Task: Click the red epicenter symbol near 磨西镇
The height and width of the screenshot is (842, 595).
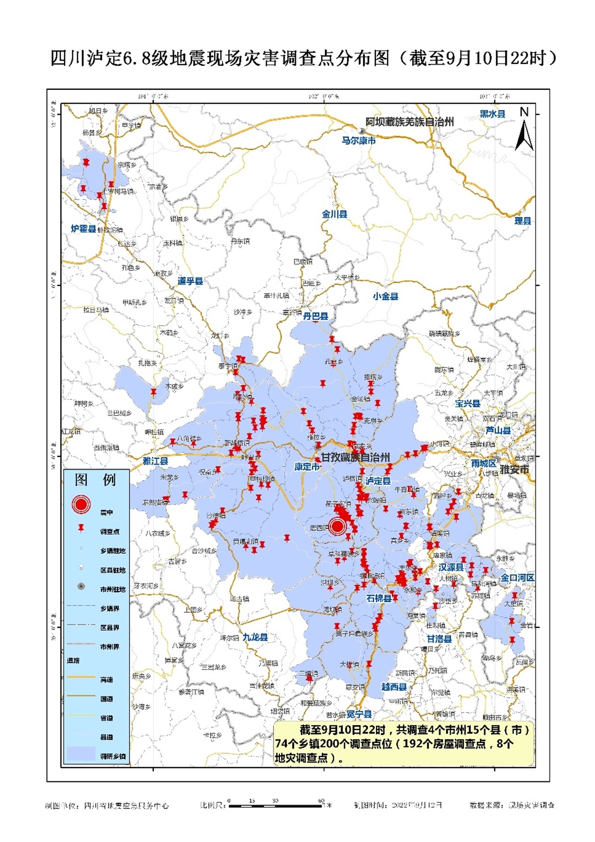Action: 337,526
